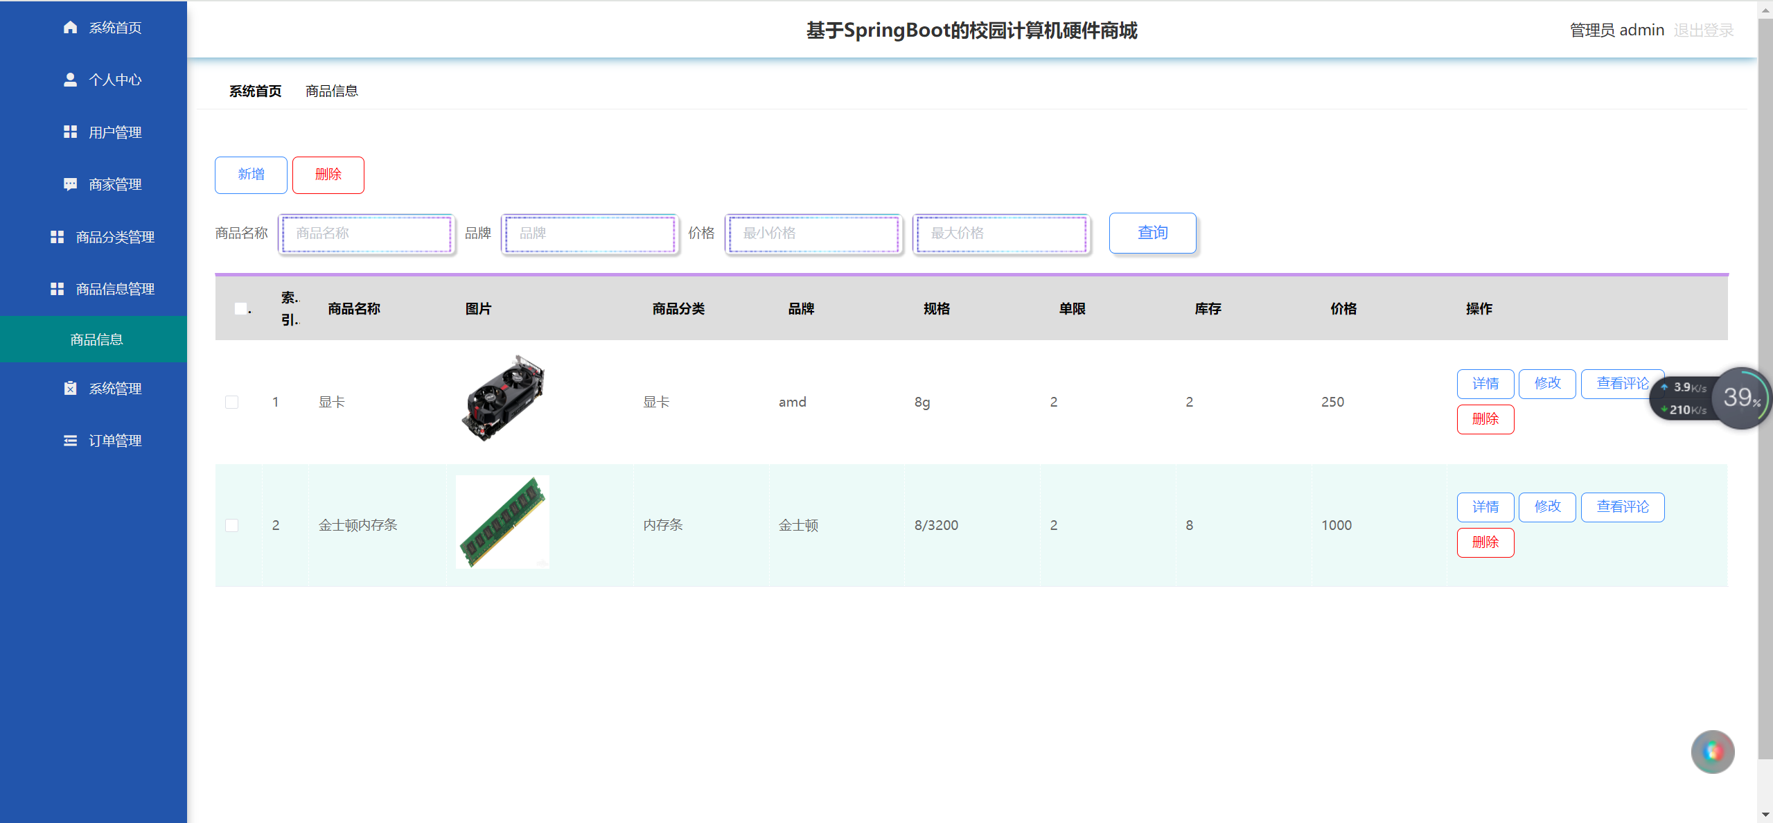
Task: Click the 新增 add button
Action: 251,175
